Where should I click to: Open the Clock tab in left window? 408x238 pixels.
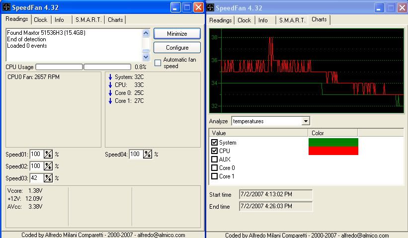[41, 20]
